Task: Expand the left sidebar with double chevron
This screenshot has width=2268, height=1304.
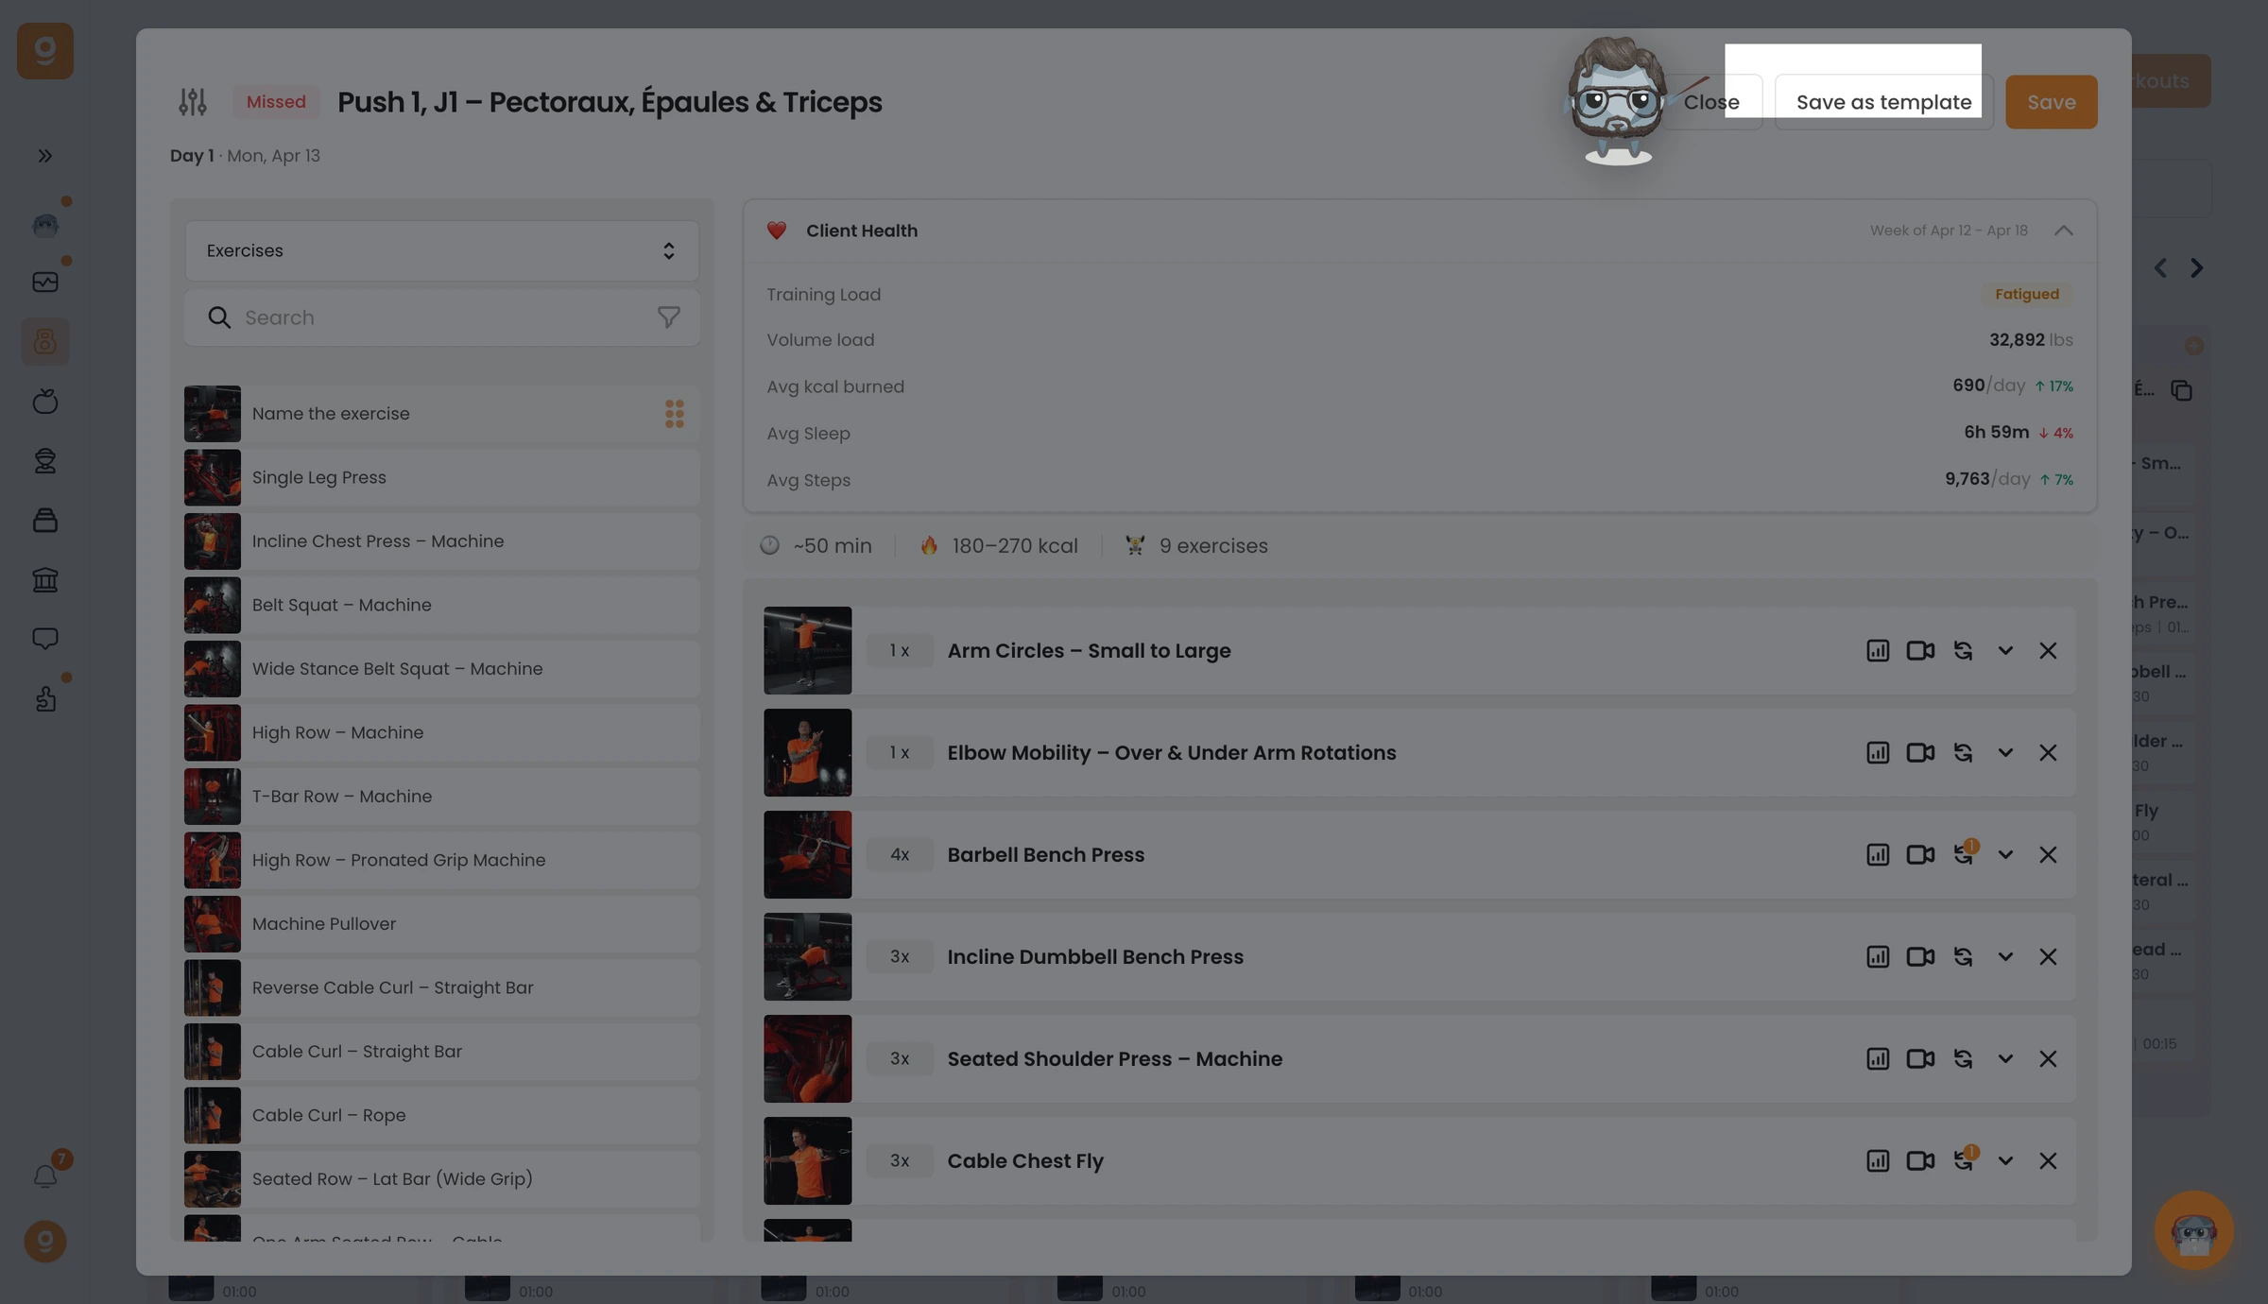Action: coord(45,156)
